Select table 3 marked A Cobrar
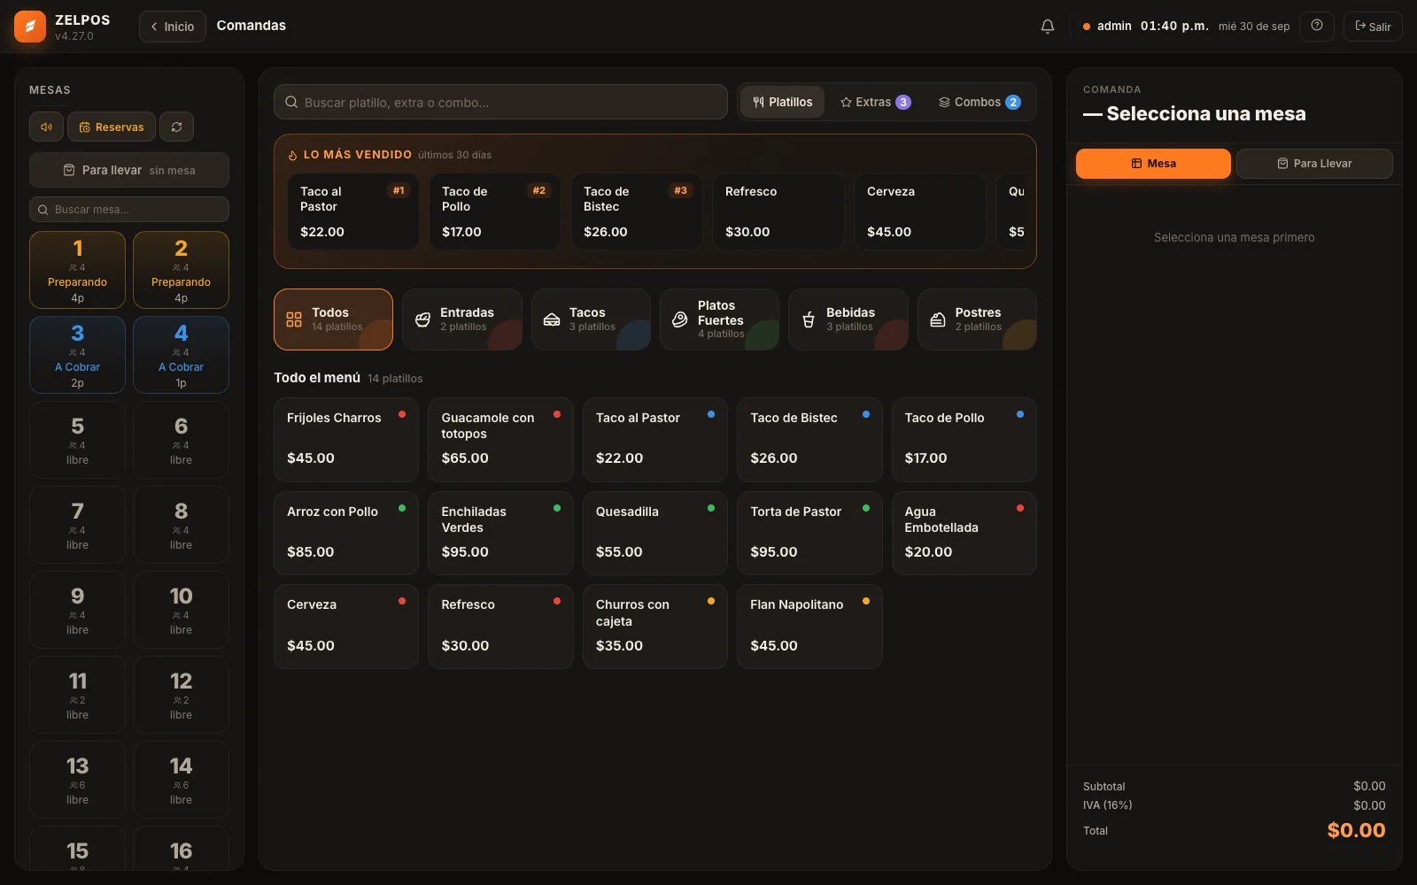Viewport: 1417px width, 885px height. [x=77, y=355]
